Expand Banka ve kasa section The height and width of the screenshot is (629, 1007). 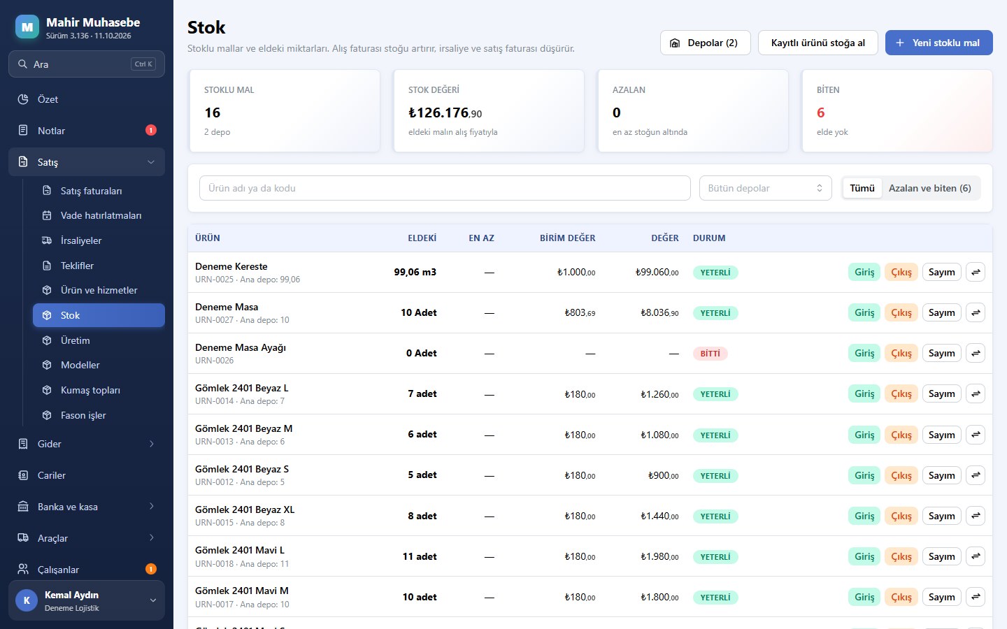pyautogui.click(x=87, y=507)
